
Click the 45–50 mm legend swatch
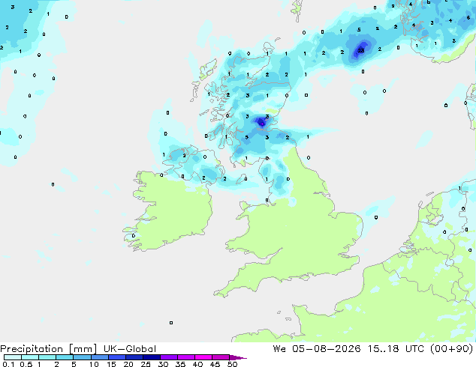coord(221,357)
